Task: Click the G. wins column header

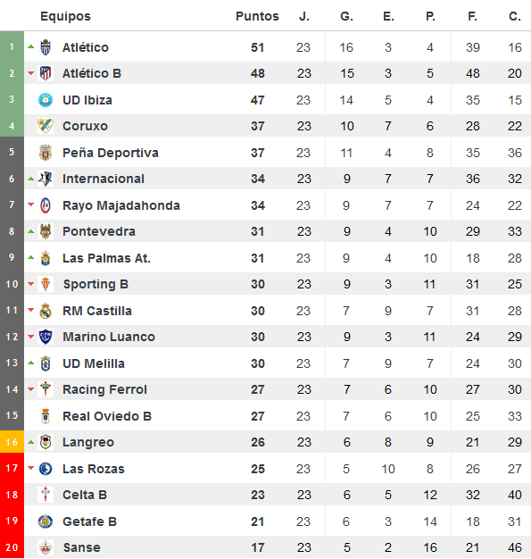Action: click(x=346, y=16)
